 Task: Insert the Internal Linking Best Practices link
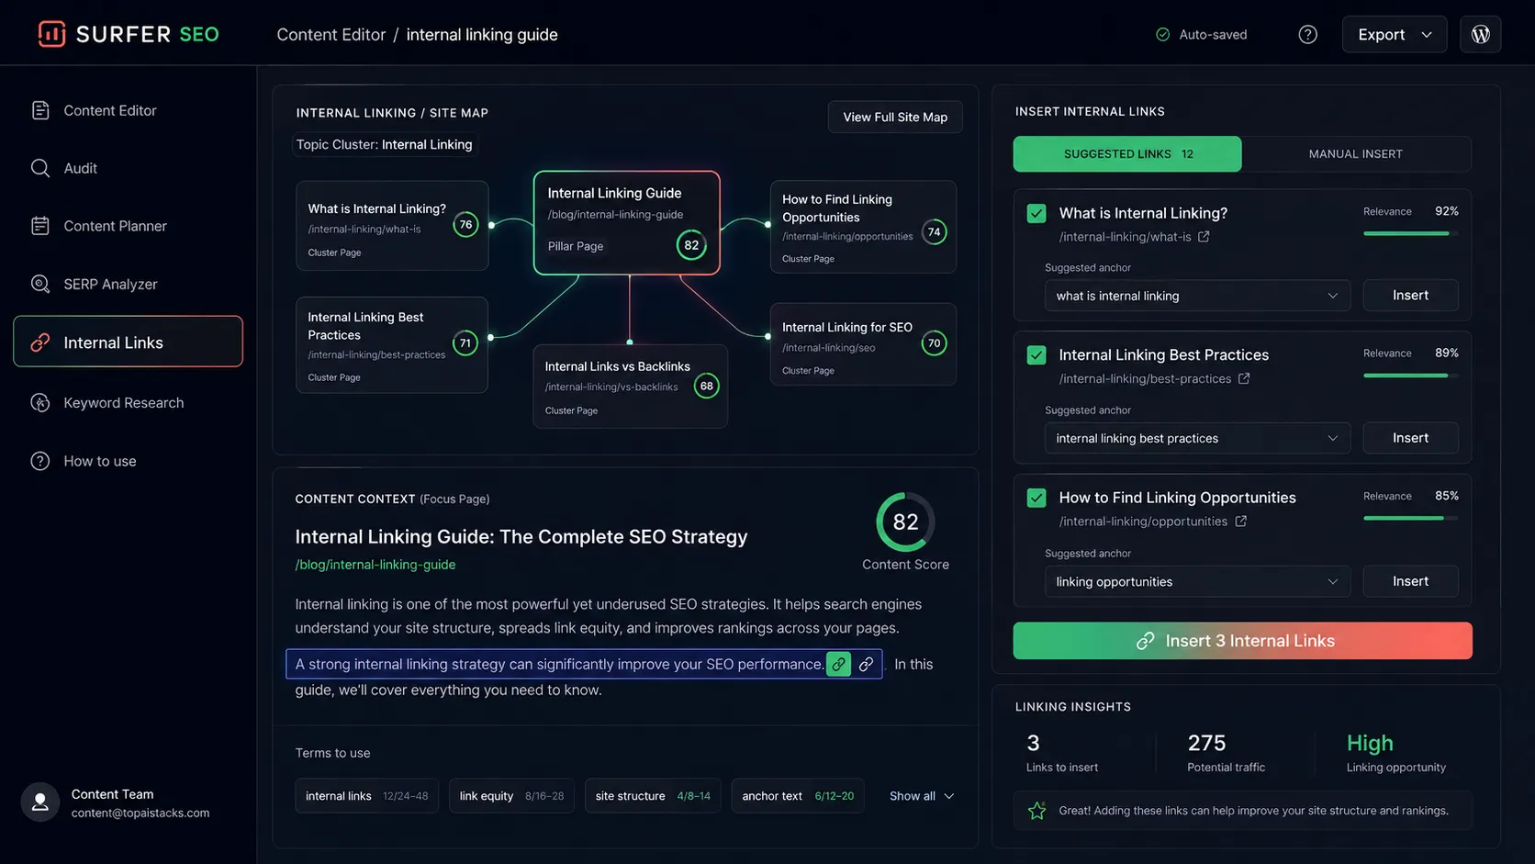[x=1410, y=437]
